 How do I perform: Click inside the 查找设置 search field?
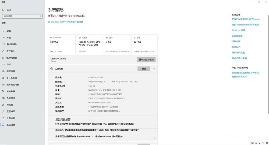coord(20,16)
